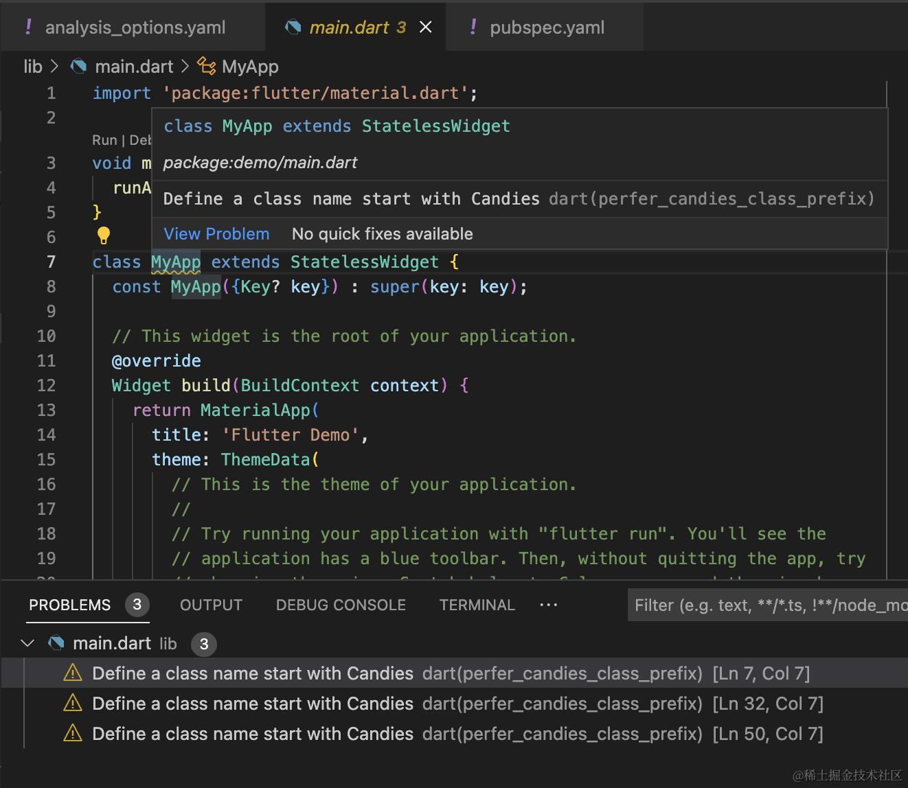Click the yellow lightbulb quick-fix icon
The image size is (908, 788).
(104, 236)
